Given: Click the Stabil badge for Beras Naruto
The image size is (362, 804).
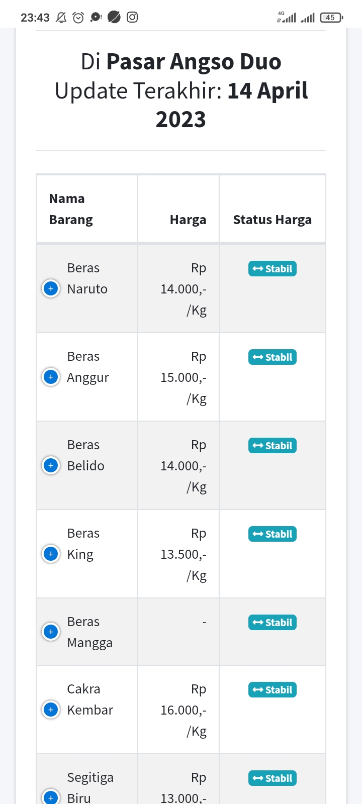Looking at the screenshot, I should [273, 269].
